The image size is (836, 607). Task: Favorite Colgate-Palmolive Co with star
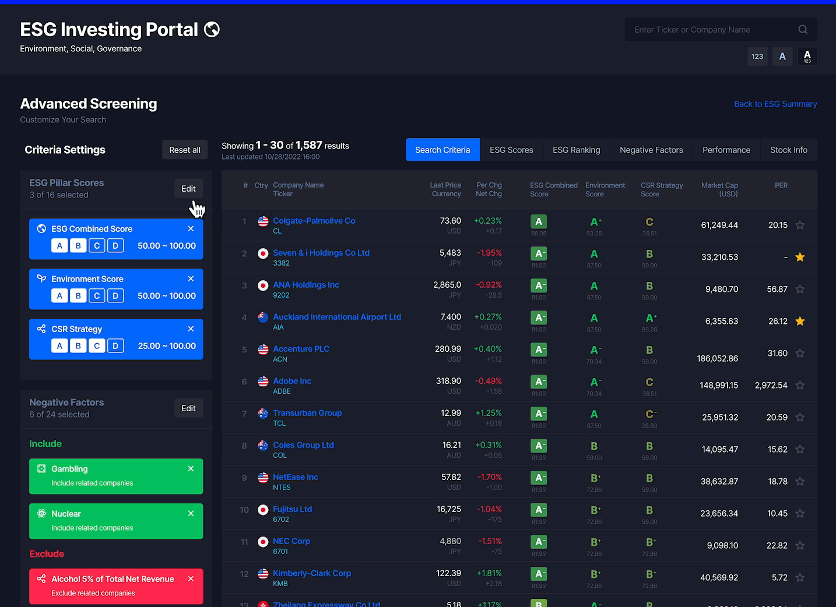click(800, 225)
